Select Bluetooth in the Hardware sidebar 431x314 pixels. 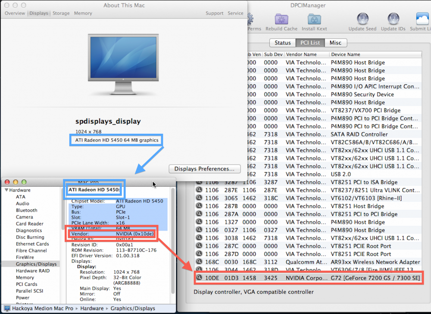coord(27,210)
